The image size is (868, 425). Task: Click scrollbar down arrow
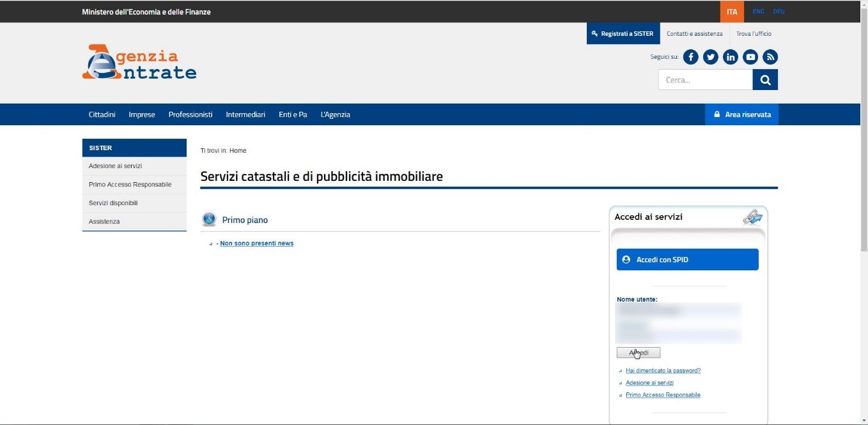pyautogui.click(x=864, y=421)
